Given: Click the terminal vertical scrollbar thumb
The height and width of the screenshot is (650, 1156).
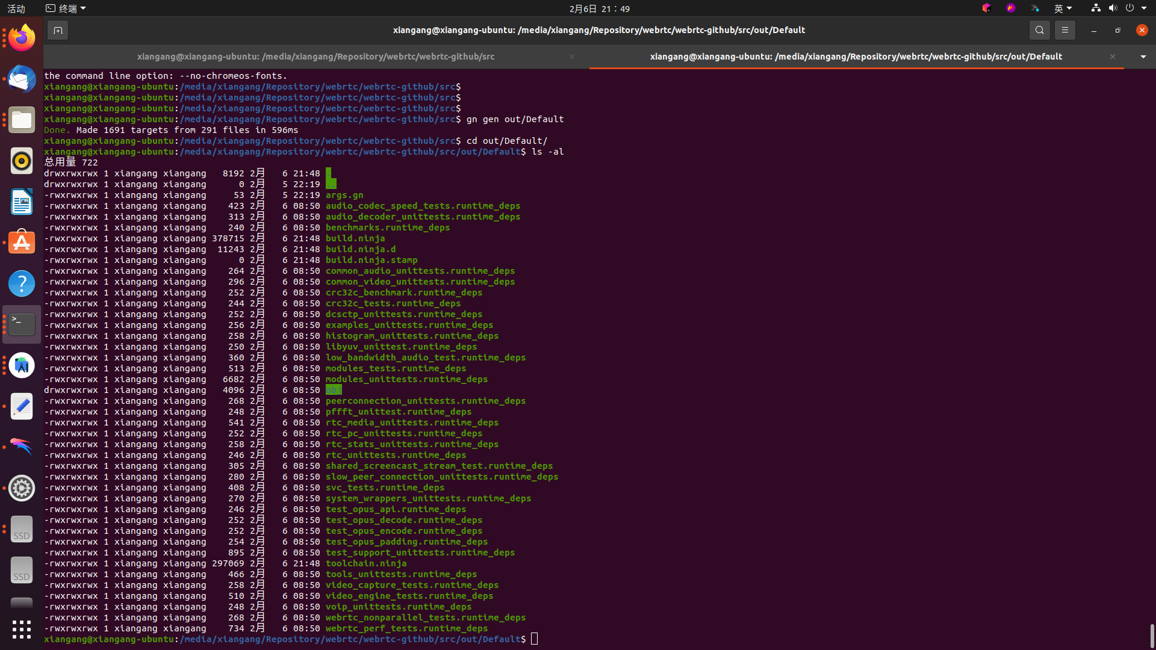Looking at the screenshot, I should (1152, 636).
